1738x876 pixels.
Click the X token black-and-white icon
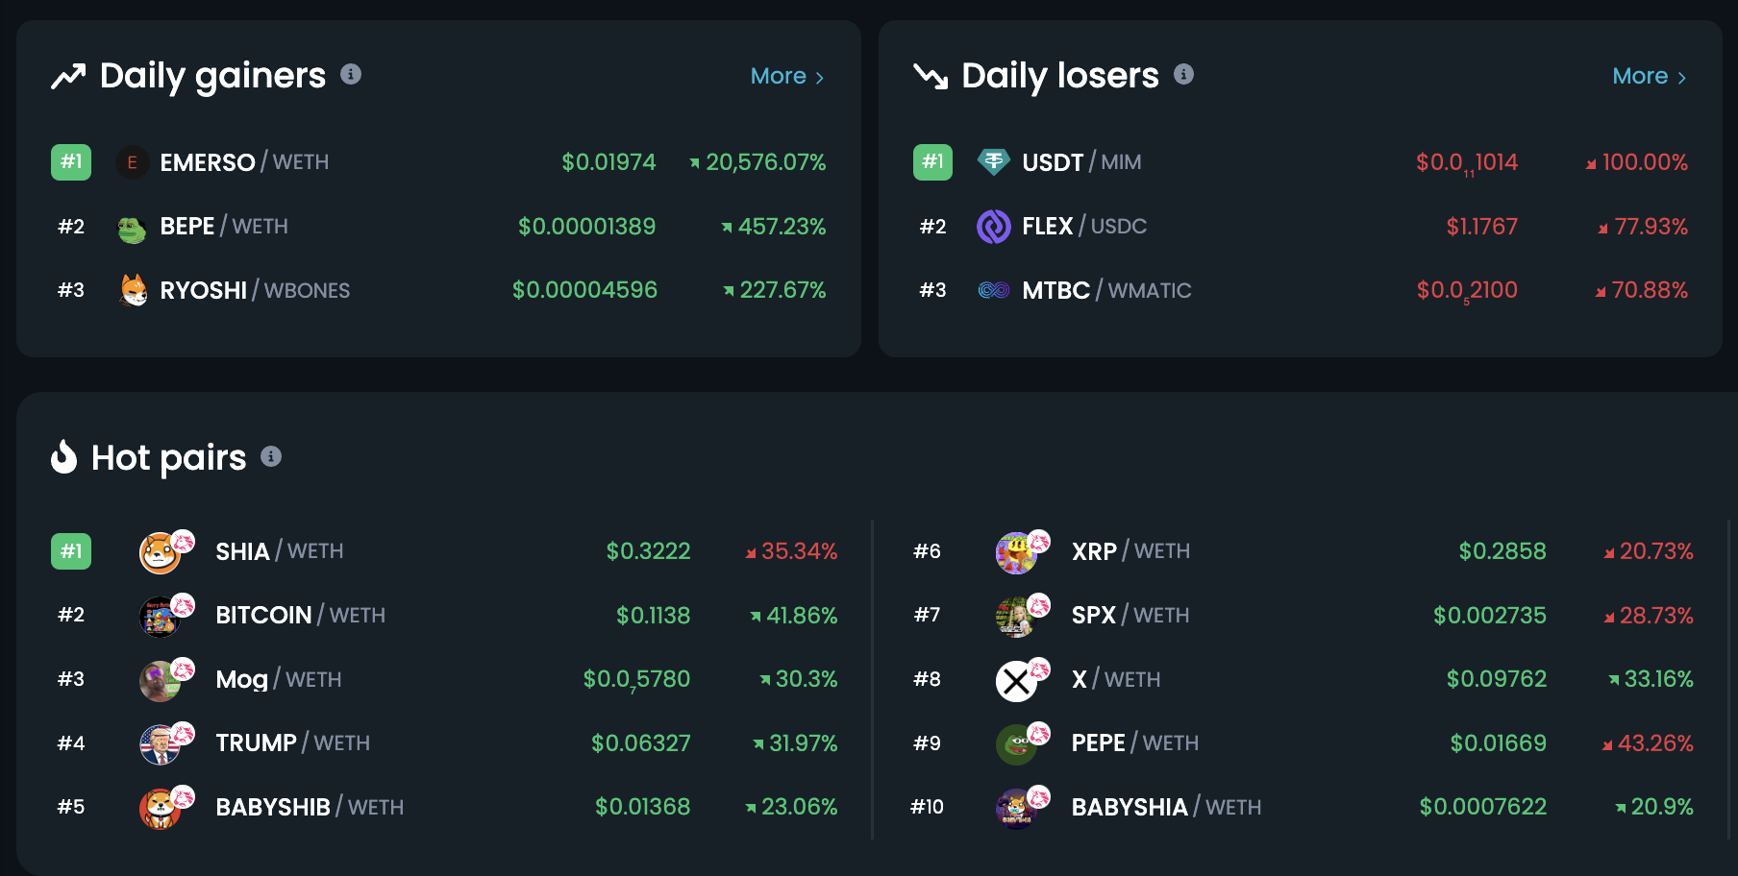[x=1016, y=681]
